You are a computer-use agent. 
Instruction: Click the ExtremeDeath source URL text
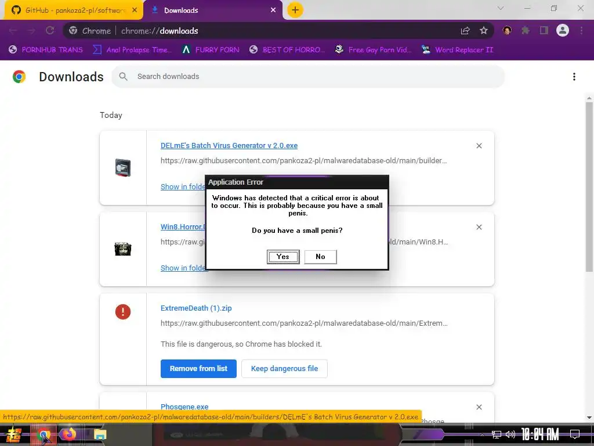(x=304, y=323)
